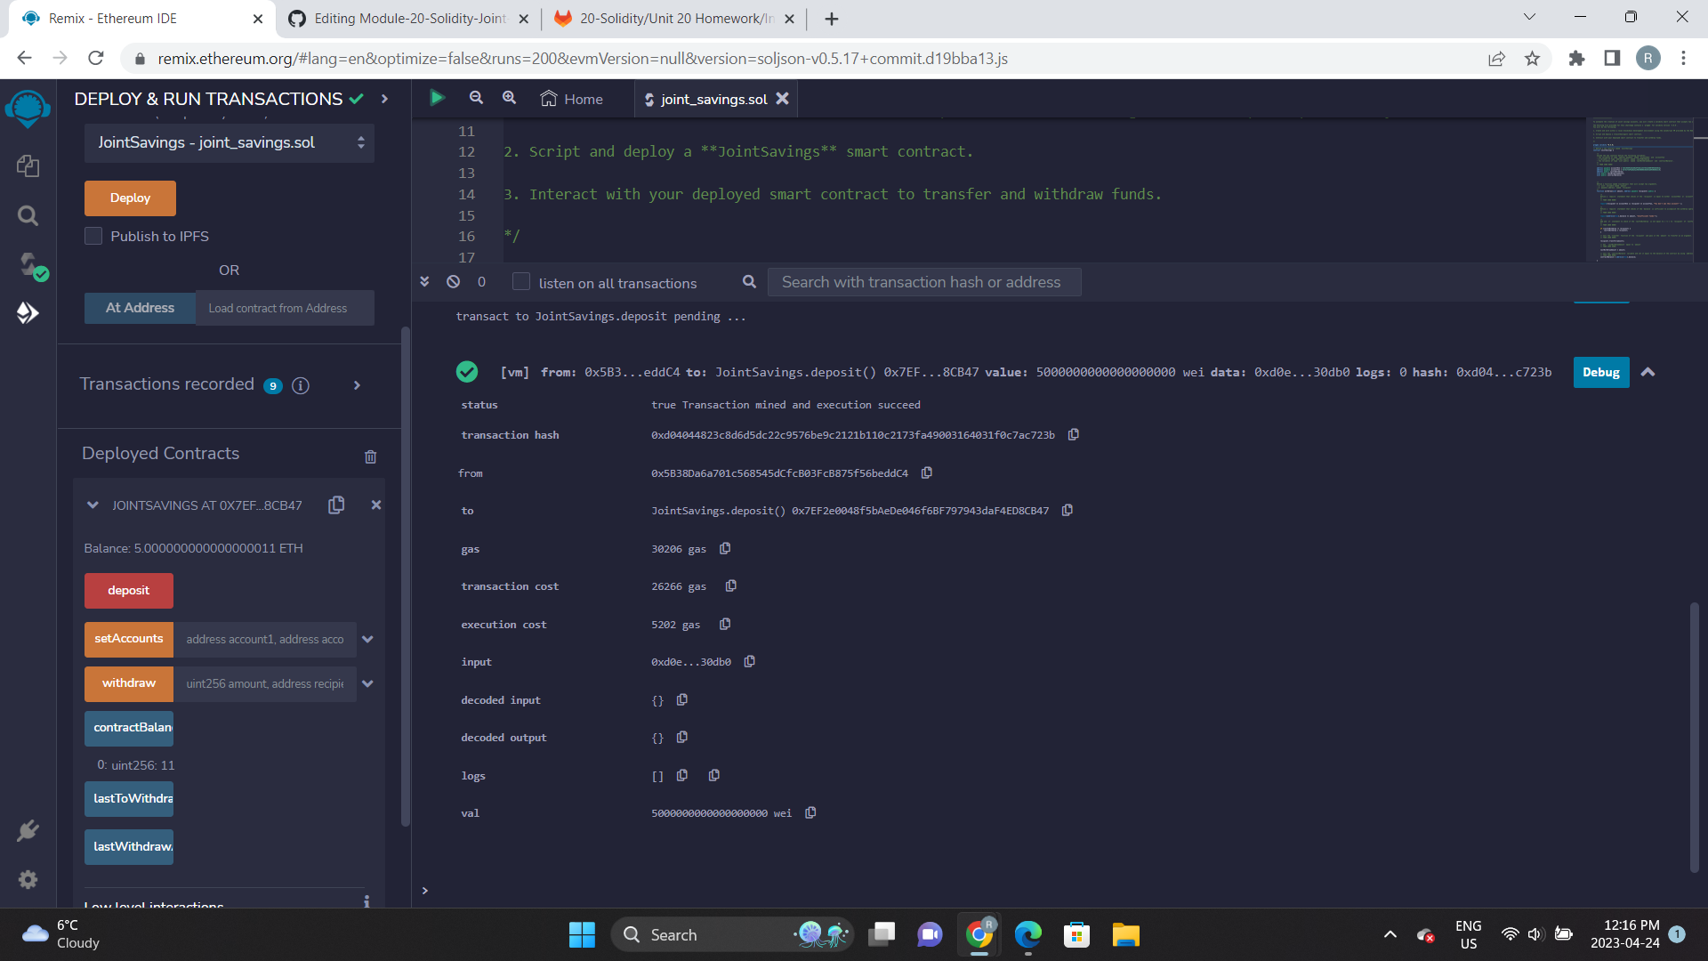Delete all deployed contracts via trash icon
This screenshot has height=961, width=1708.
point(371,456)
